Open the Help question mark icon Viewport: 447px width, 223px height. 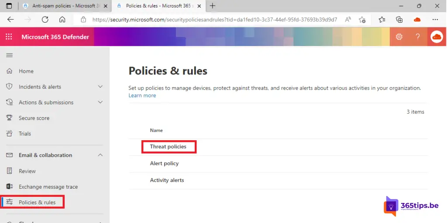(x=418, y=37)
